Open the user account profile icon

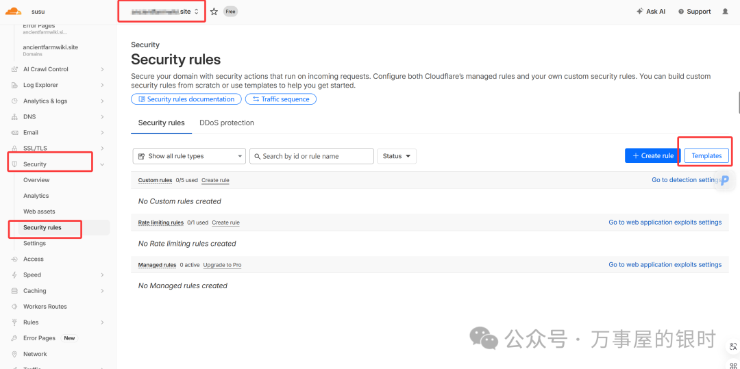click(x=726, y=12)
